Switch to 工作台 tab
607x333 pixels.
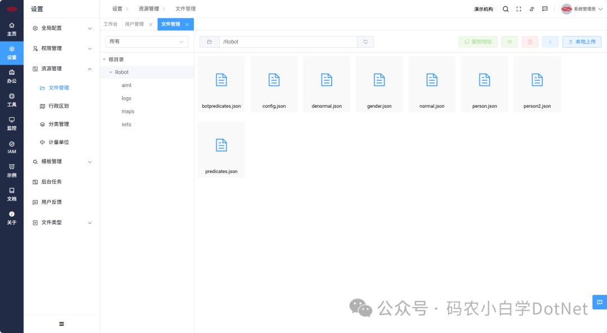(110, 24)
